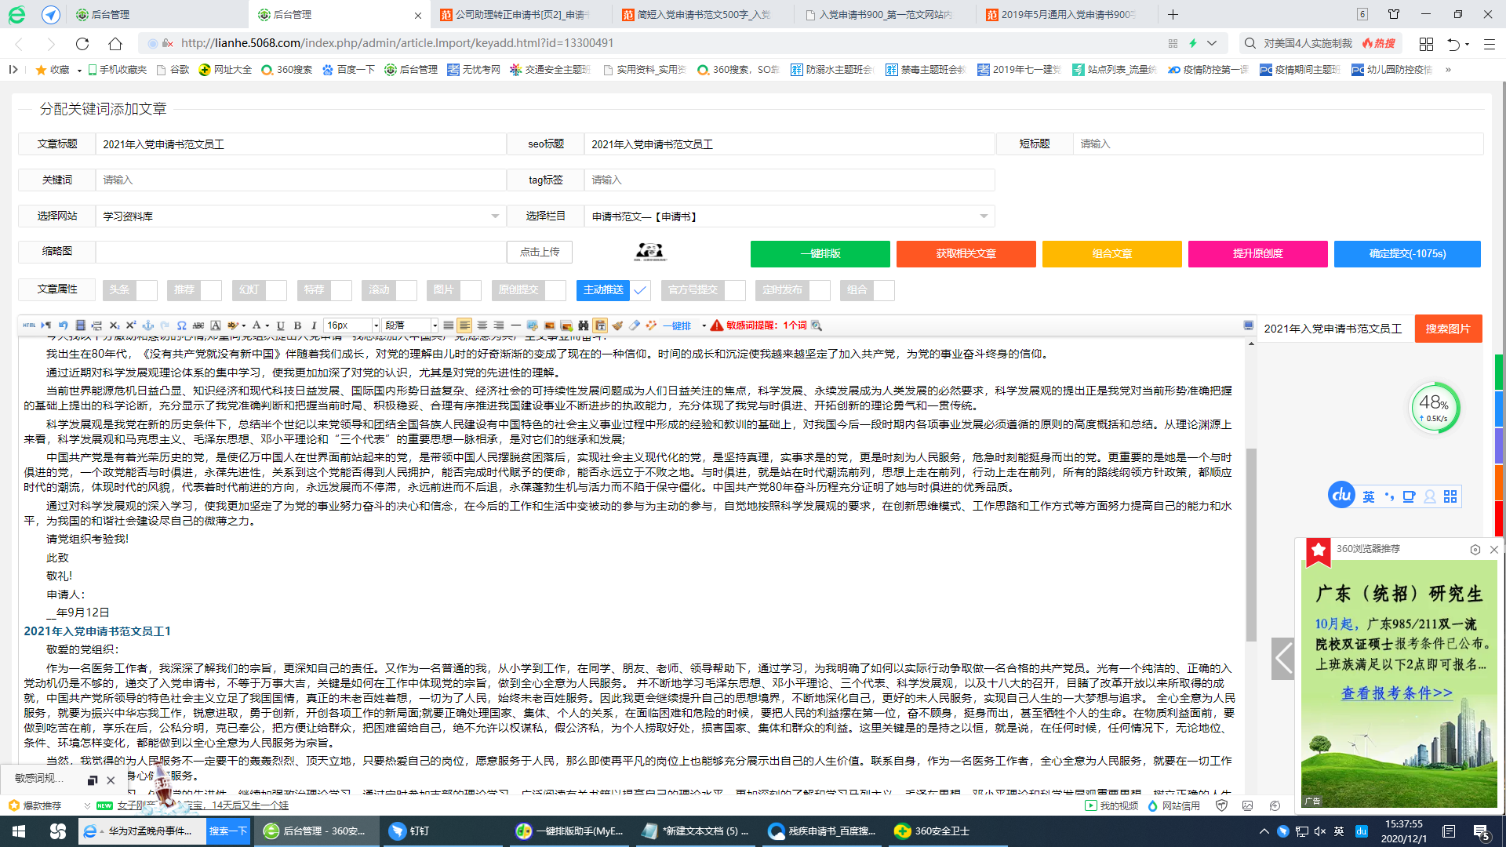Click the sensitive word magnifier to locate flagged words
Screen dimensions: 1506x847
pyautogui.click(x=817, y=325)
